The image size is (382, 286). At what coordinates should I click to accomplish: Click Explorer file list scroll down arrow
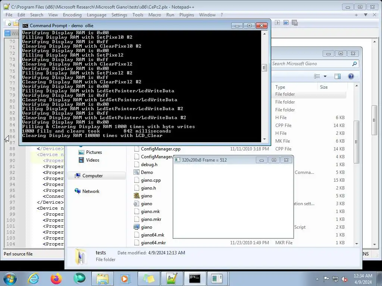[x=357, y=244]
